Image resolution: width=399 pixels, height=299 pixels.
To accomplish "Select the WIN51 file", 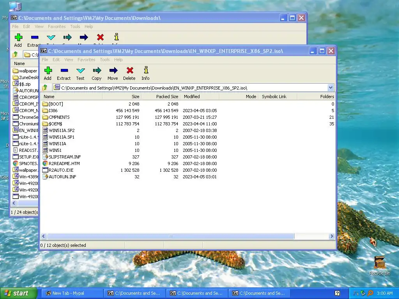I will click(x=55, y=150).
